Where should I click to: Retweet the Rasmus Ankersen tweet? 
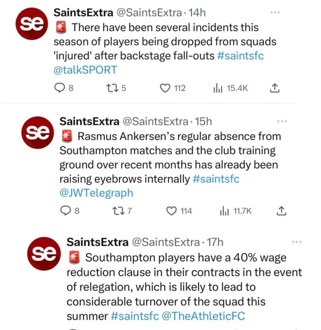[118, 211]
